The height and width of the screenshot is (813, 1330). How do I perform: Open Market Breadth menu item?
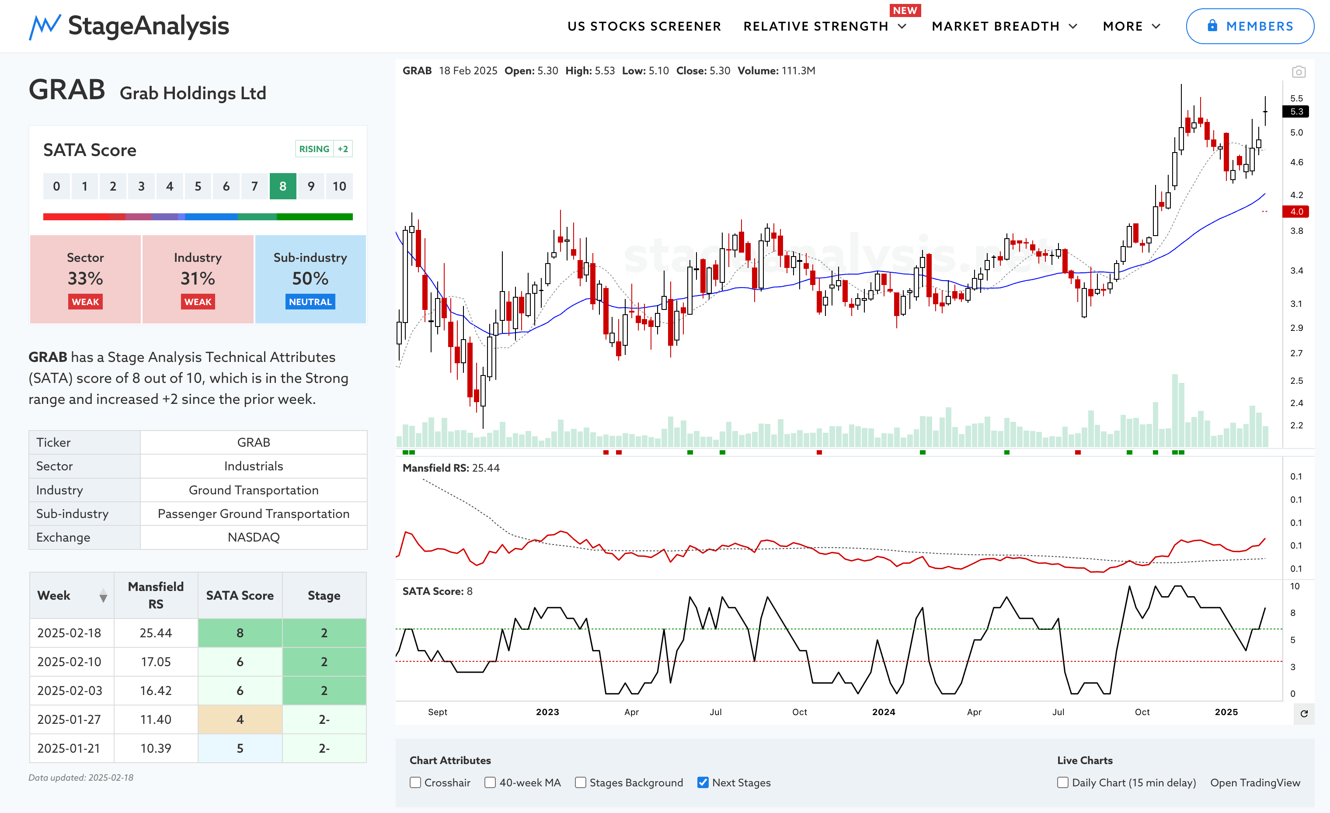coord(996,26)
